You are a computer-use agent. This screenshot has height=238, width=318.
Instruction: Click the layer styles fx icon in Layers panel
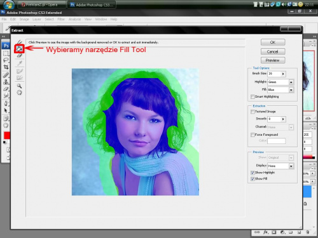tap(266, 232)
